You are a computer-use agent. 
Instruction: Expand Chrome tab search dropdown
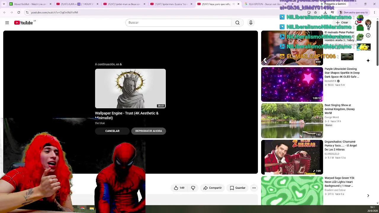[4, 4]
